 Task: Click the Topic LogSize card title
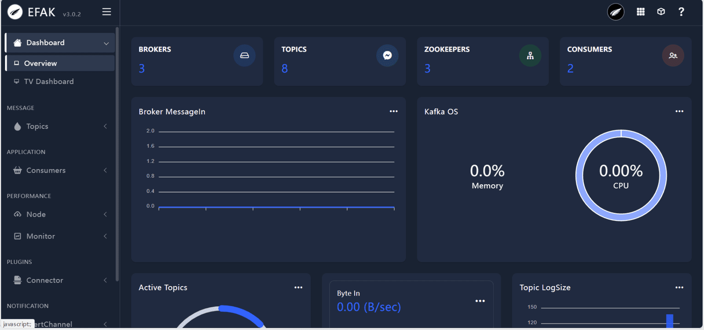tap(545, 287)
